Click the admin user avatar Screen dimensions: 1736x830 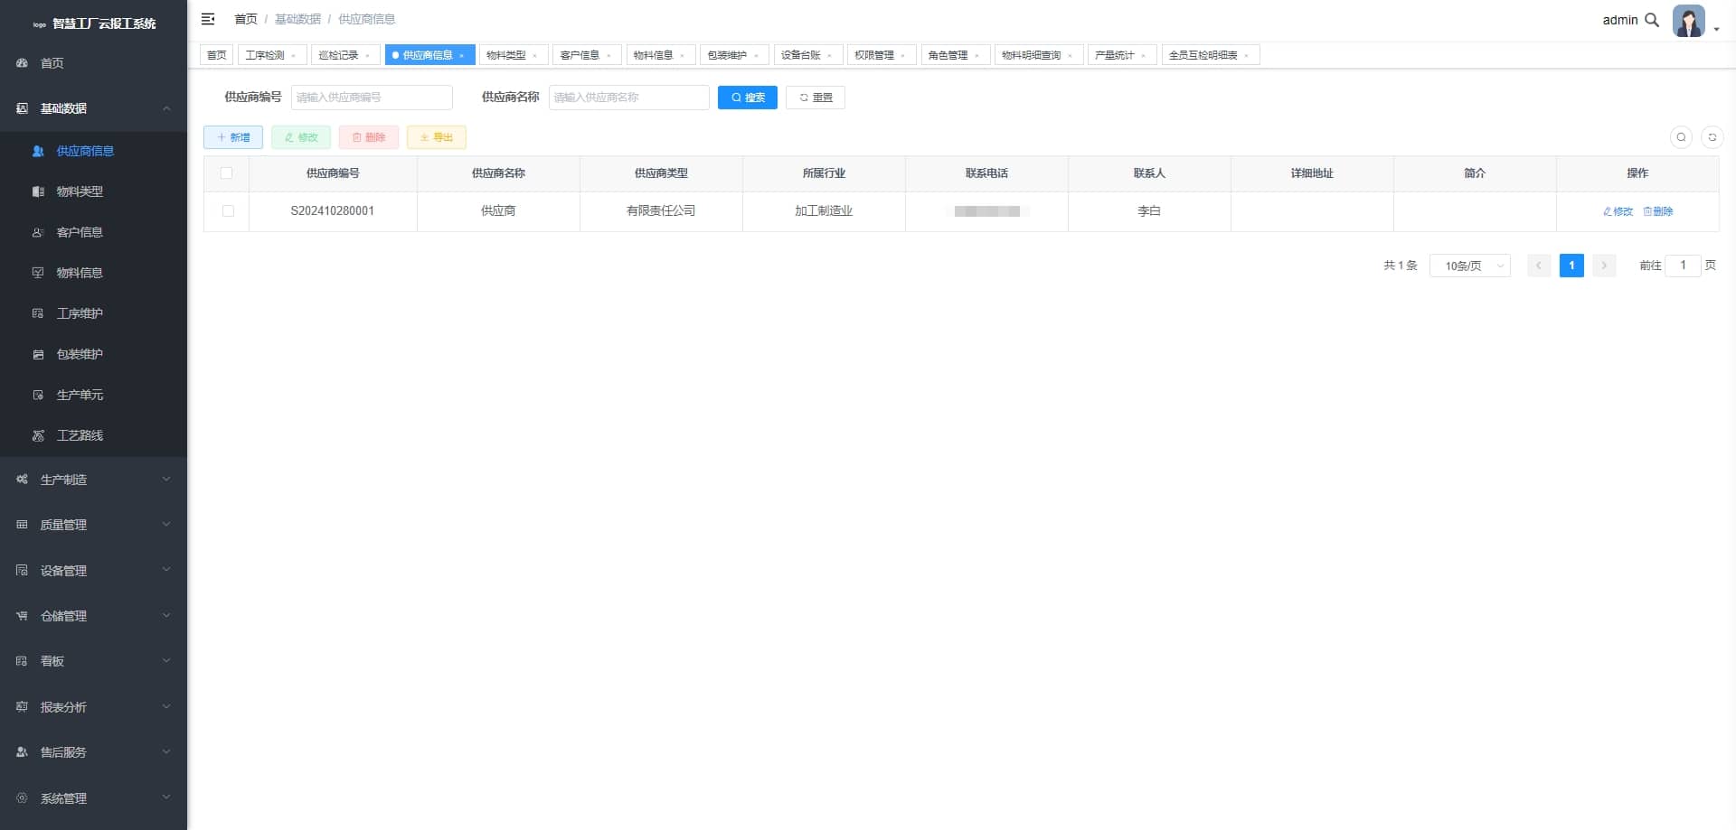[1688, 21]
